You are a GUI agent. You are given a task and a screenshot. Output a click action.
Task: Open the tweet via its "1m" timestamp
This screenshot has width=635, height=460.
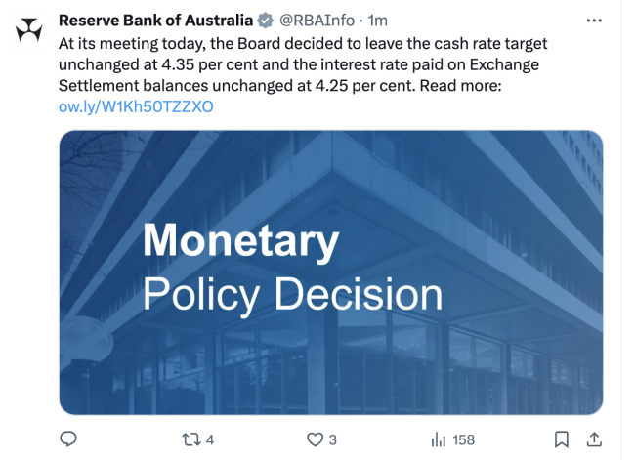point(377,21)
